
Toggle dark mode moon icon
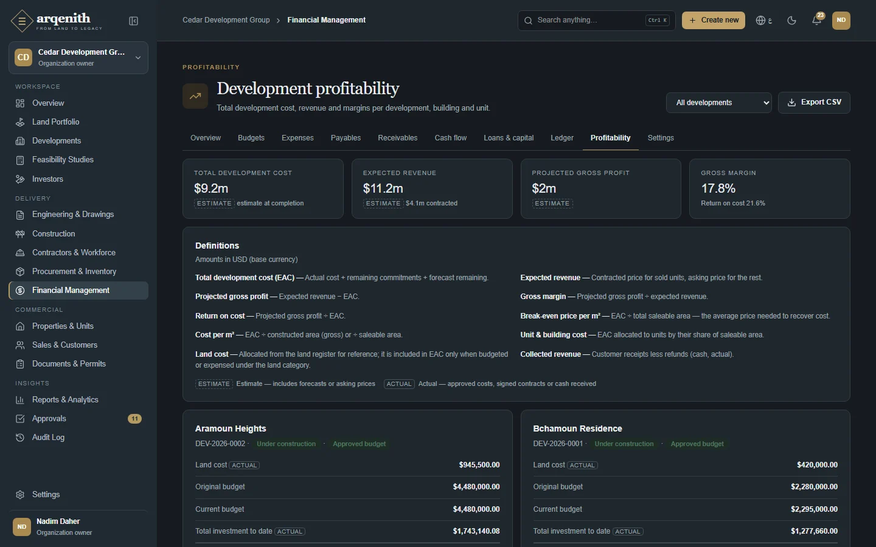pos(791,21)
